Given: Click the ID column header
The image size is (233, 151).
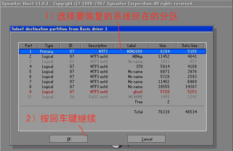Looking at the screenshot, I should coord(70,46).
